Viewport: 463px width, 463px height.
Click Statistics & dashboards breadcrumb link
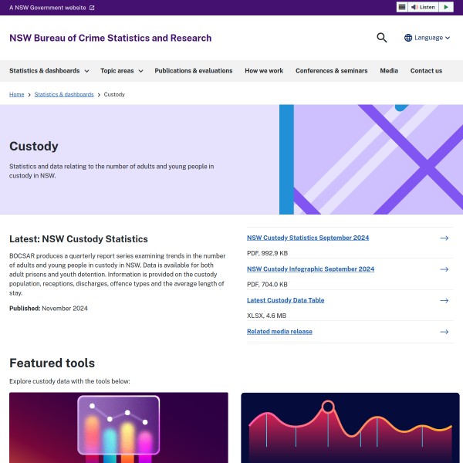point(64,94)
